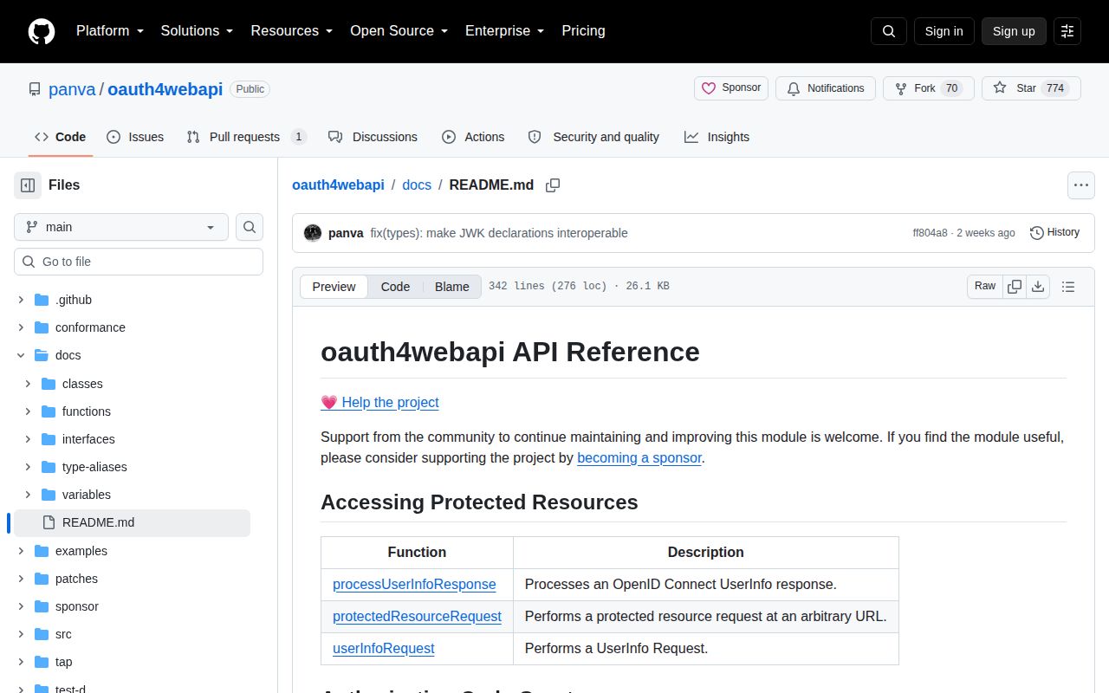Open the Platform menu
Viewport: 1109px width, 693px height.
tap(108, 31)
